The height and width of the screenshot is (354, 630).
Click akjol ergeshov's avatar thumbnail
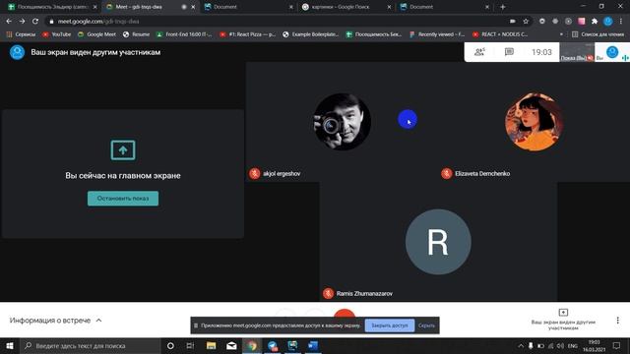click(x=343, y=122)
